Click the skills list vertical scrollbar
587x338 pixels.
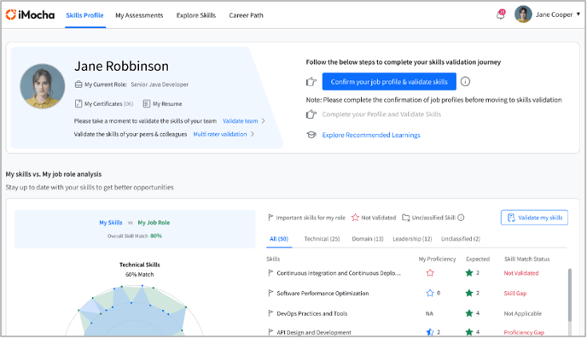click(x=570, y=295)
